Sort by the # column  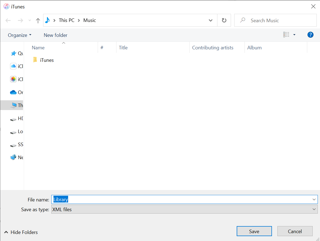pos(102,47)
